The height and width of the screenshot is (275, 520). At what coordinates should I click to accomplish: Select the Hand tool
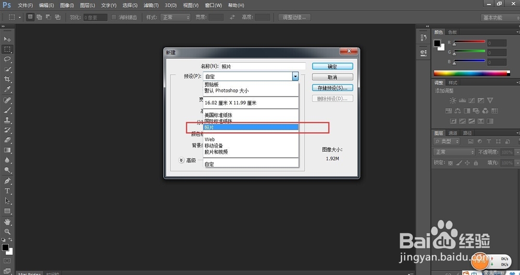(x=7, y=222)
